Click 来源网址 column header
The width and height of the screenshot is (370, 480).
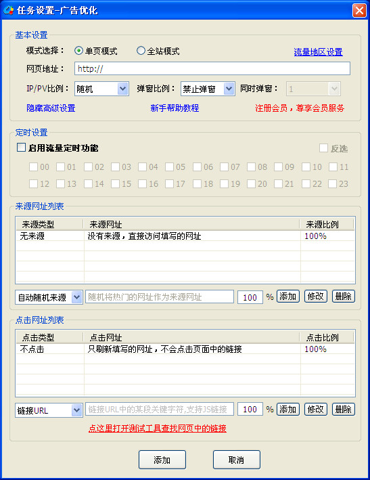[x=191, y=224]
